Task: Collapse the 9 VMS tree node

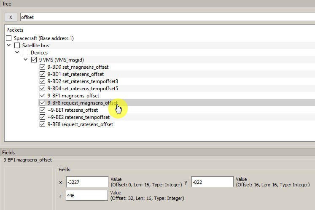Action: pos(26,60)
